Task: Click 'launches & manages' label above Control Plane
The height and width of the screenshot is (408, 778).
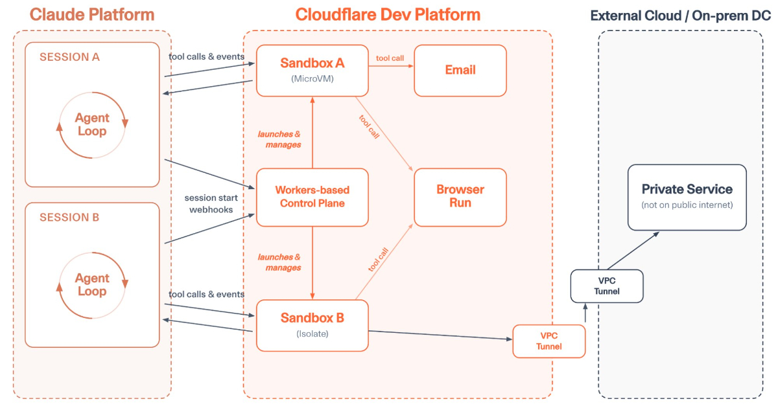Action: 280,139
